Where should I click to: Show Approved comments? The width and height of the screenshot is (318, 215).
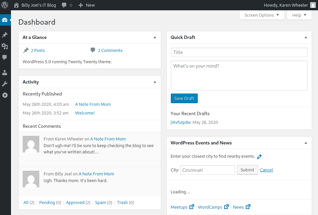[x=75, y=202]
